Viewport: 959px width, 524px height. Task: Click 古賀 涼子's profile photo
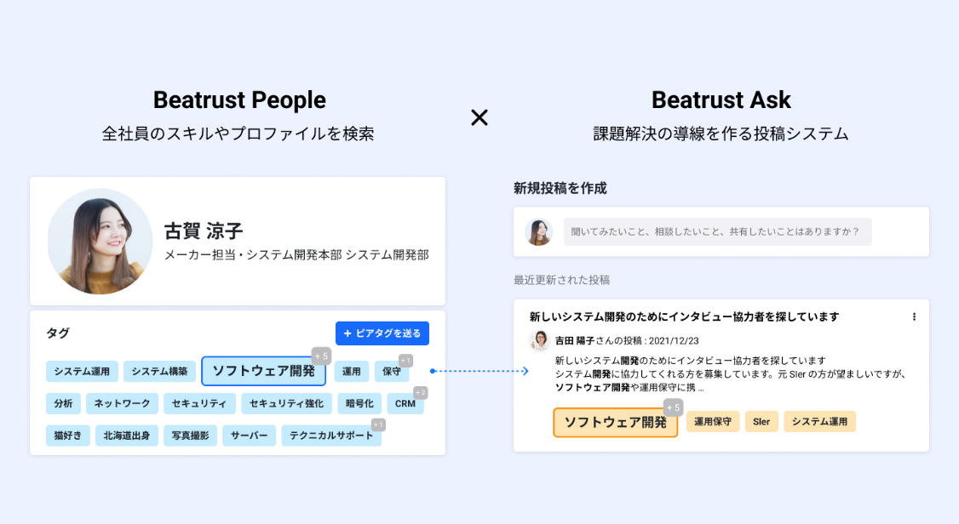click(x=100, y=242)
